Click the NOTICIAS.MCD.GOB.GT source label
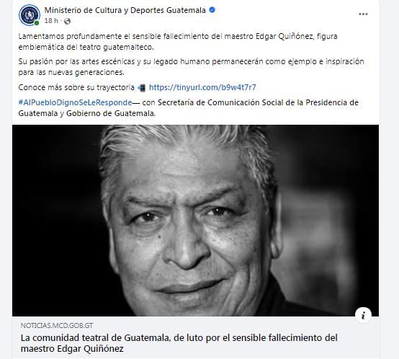The width and height of the screenshot is (399, 359). coord(57,325)
